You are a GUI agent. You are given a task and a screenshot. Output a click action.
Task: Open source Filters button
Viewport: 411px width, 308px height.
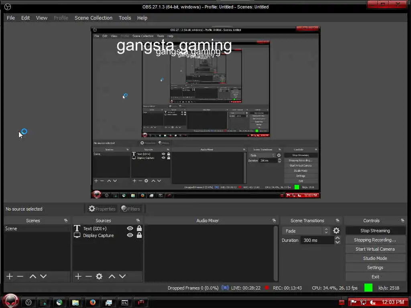(x=130, y=209)
